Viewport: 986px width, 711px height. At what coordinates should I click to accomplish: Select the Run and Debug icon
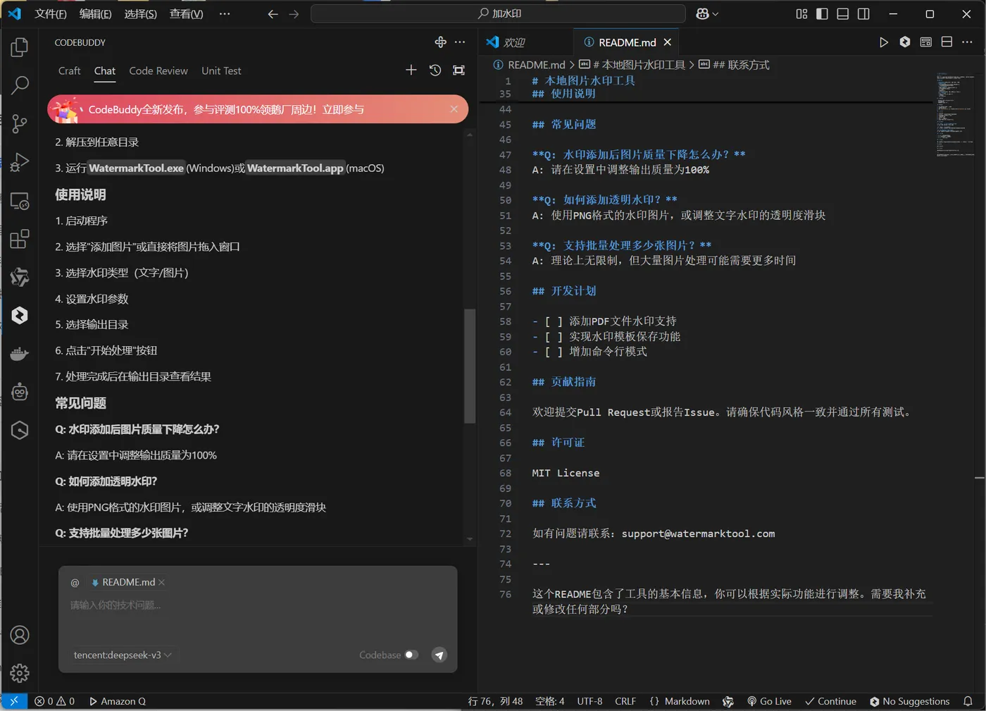[19, 163]
